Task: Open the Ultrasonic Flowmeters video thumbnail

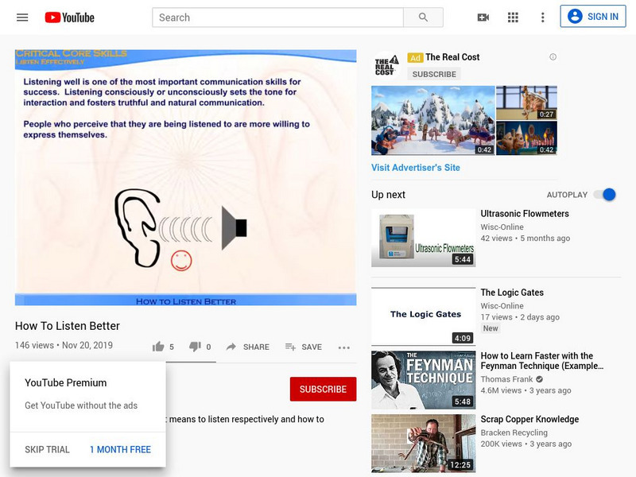Action: click(x=423, y=238)
